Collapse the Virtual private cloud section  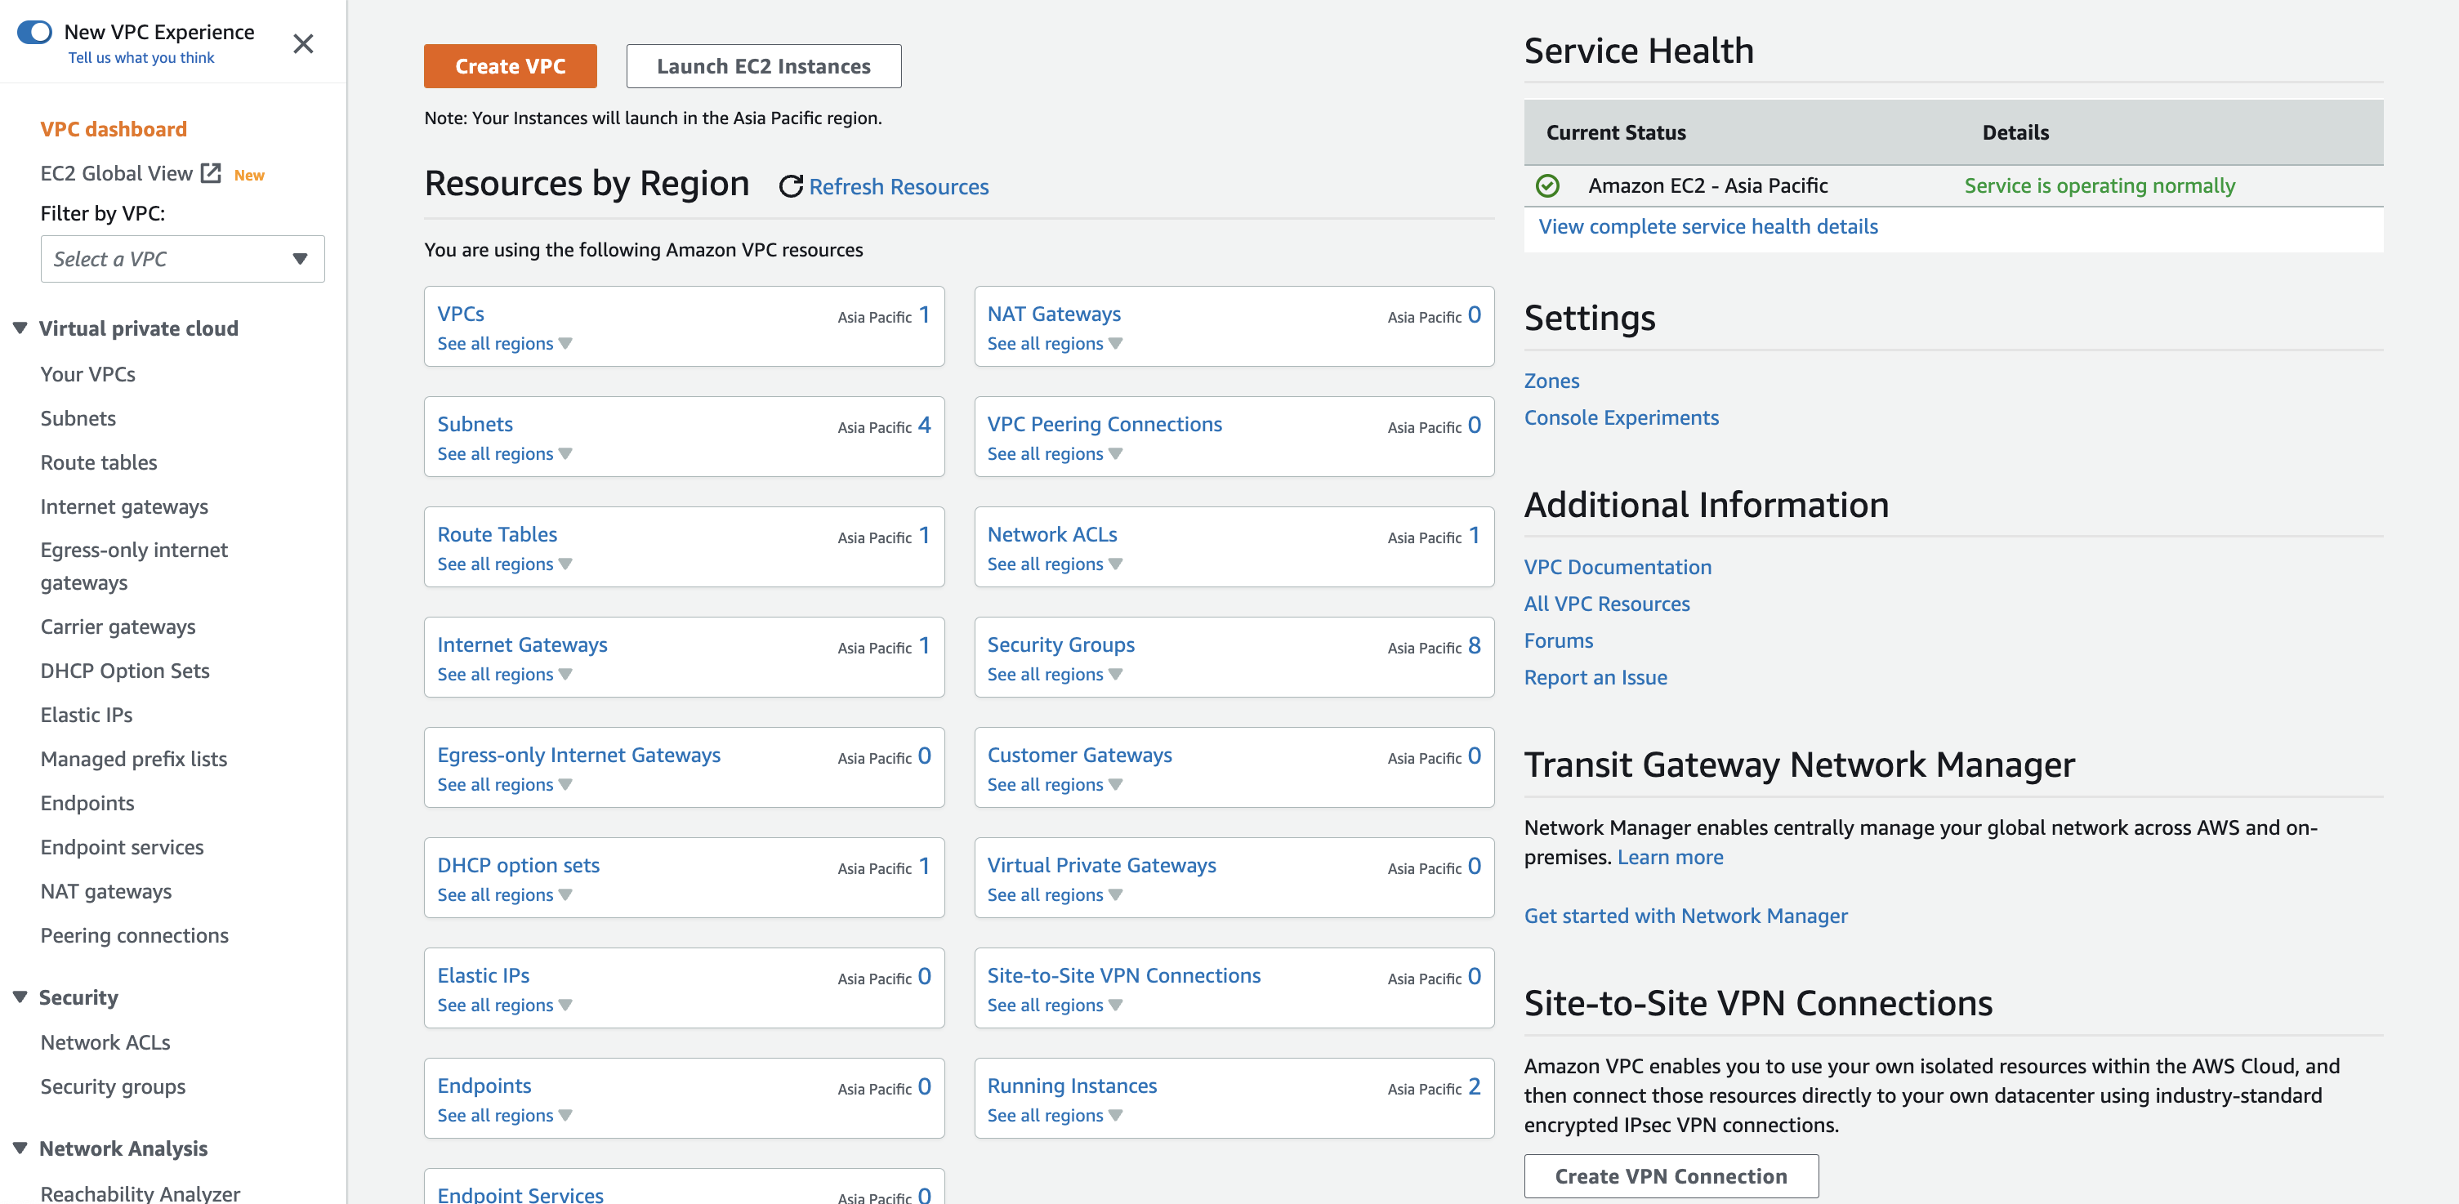point(20,328)
